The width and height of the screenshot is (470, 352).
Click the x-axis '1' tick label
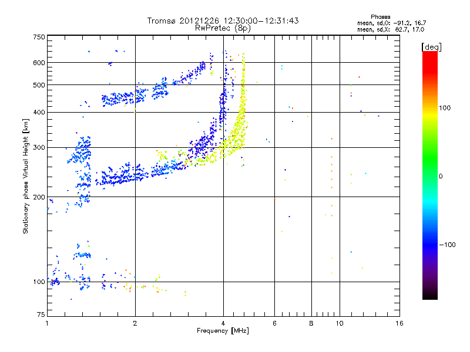pos(47,323)
